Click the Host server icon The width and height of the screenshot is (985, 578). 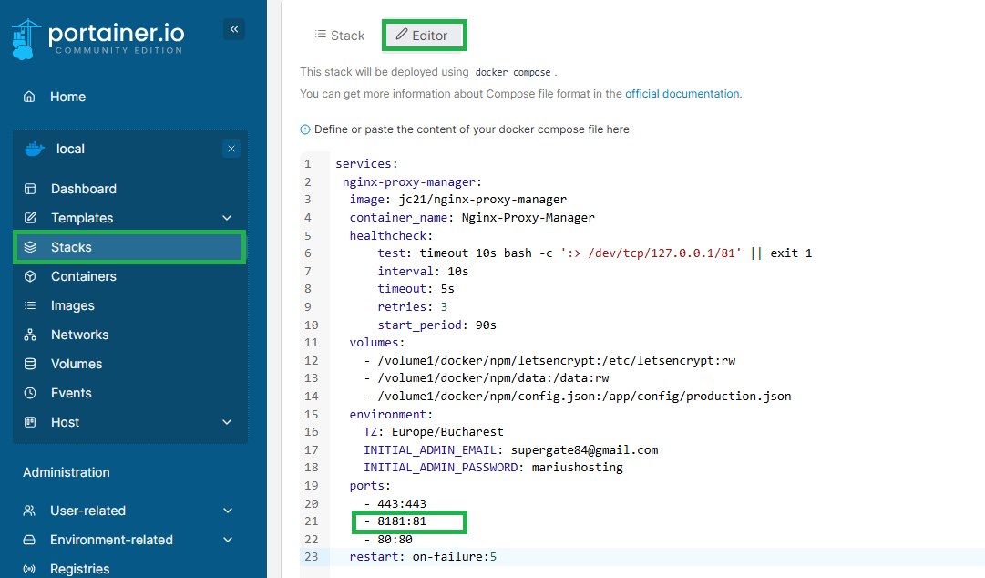coord(29,422)
